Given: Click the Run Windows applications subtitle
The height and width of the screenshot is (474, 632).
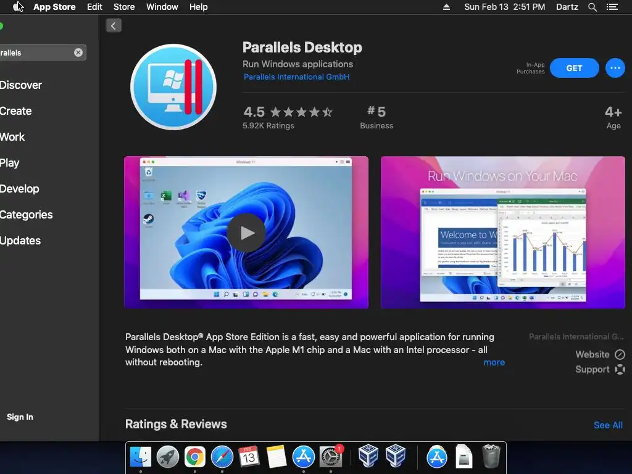Looking at the screenshot, I should (297, 64).
